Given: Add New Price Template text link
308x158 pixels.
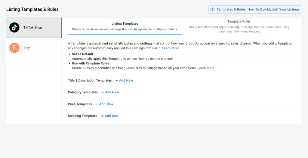Looking at the screenshot, I should [x=106, y=104].
